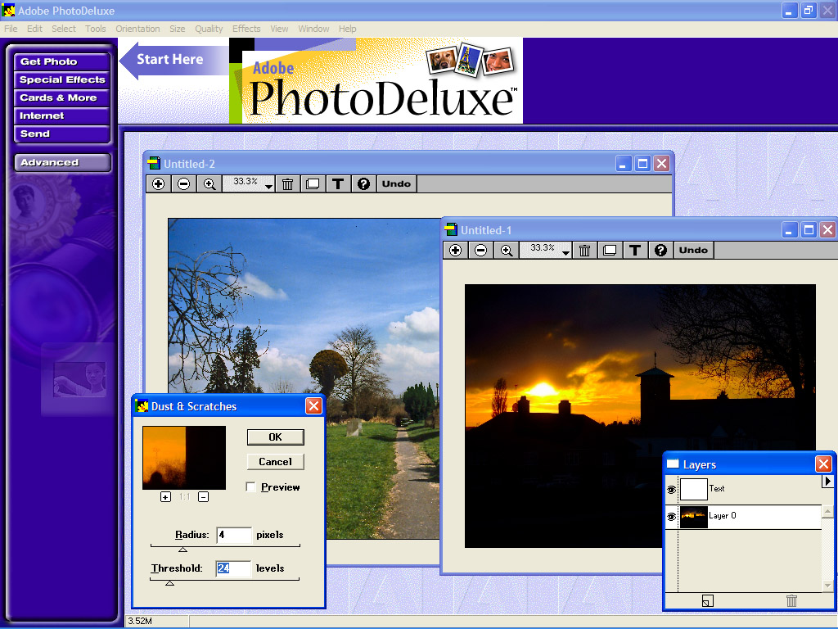Screen dimensions: 838x629
Task: Click the Radius slider handle
Action: pos(182,550)
